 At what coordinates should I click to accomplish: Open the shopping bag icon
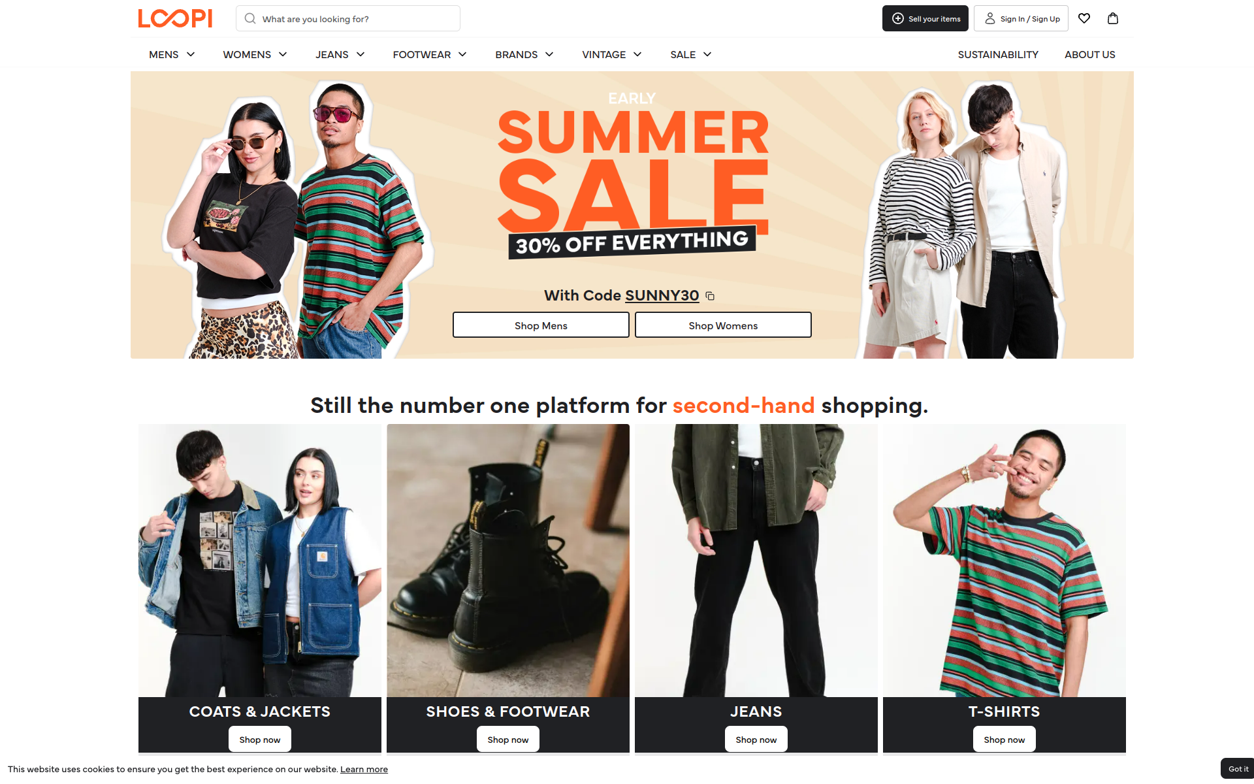[x=1113, y=18]
